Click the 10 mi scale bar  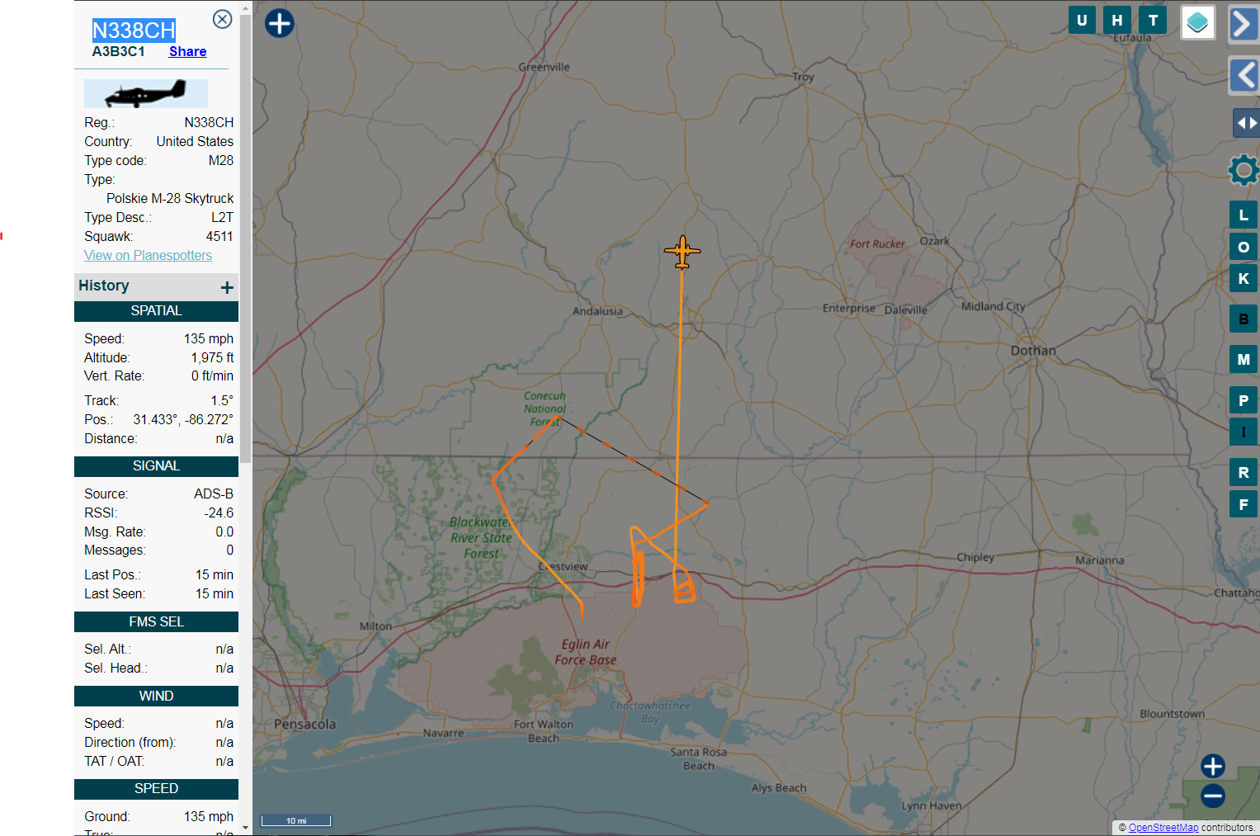tap(296, 820)
